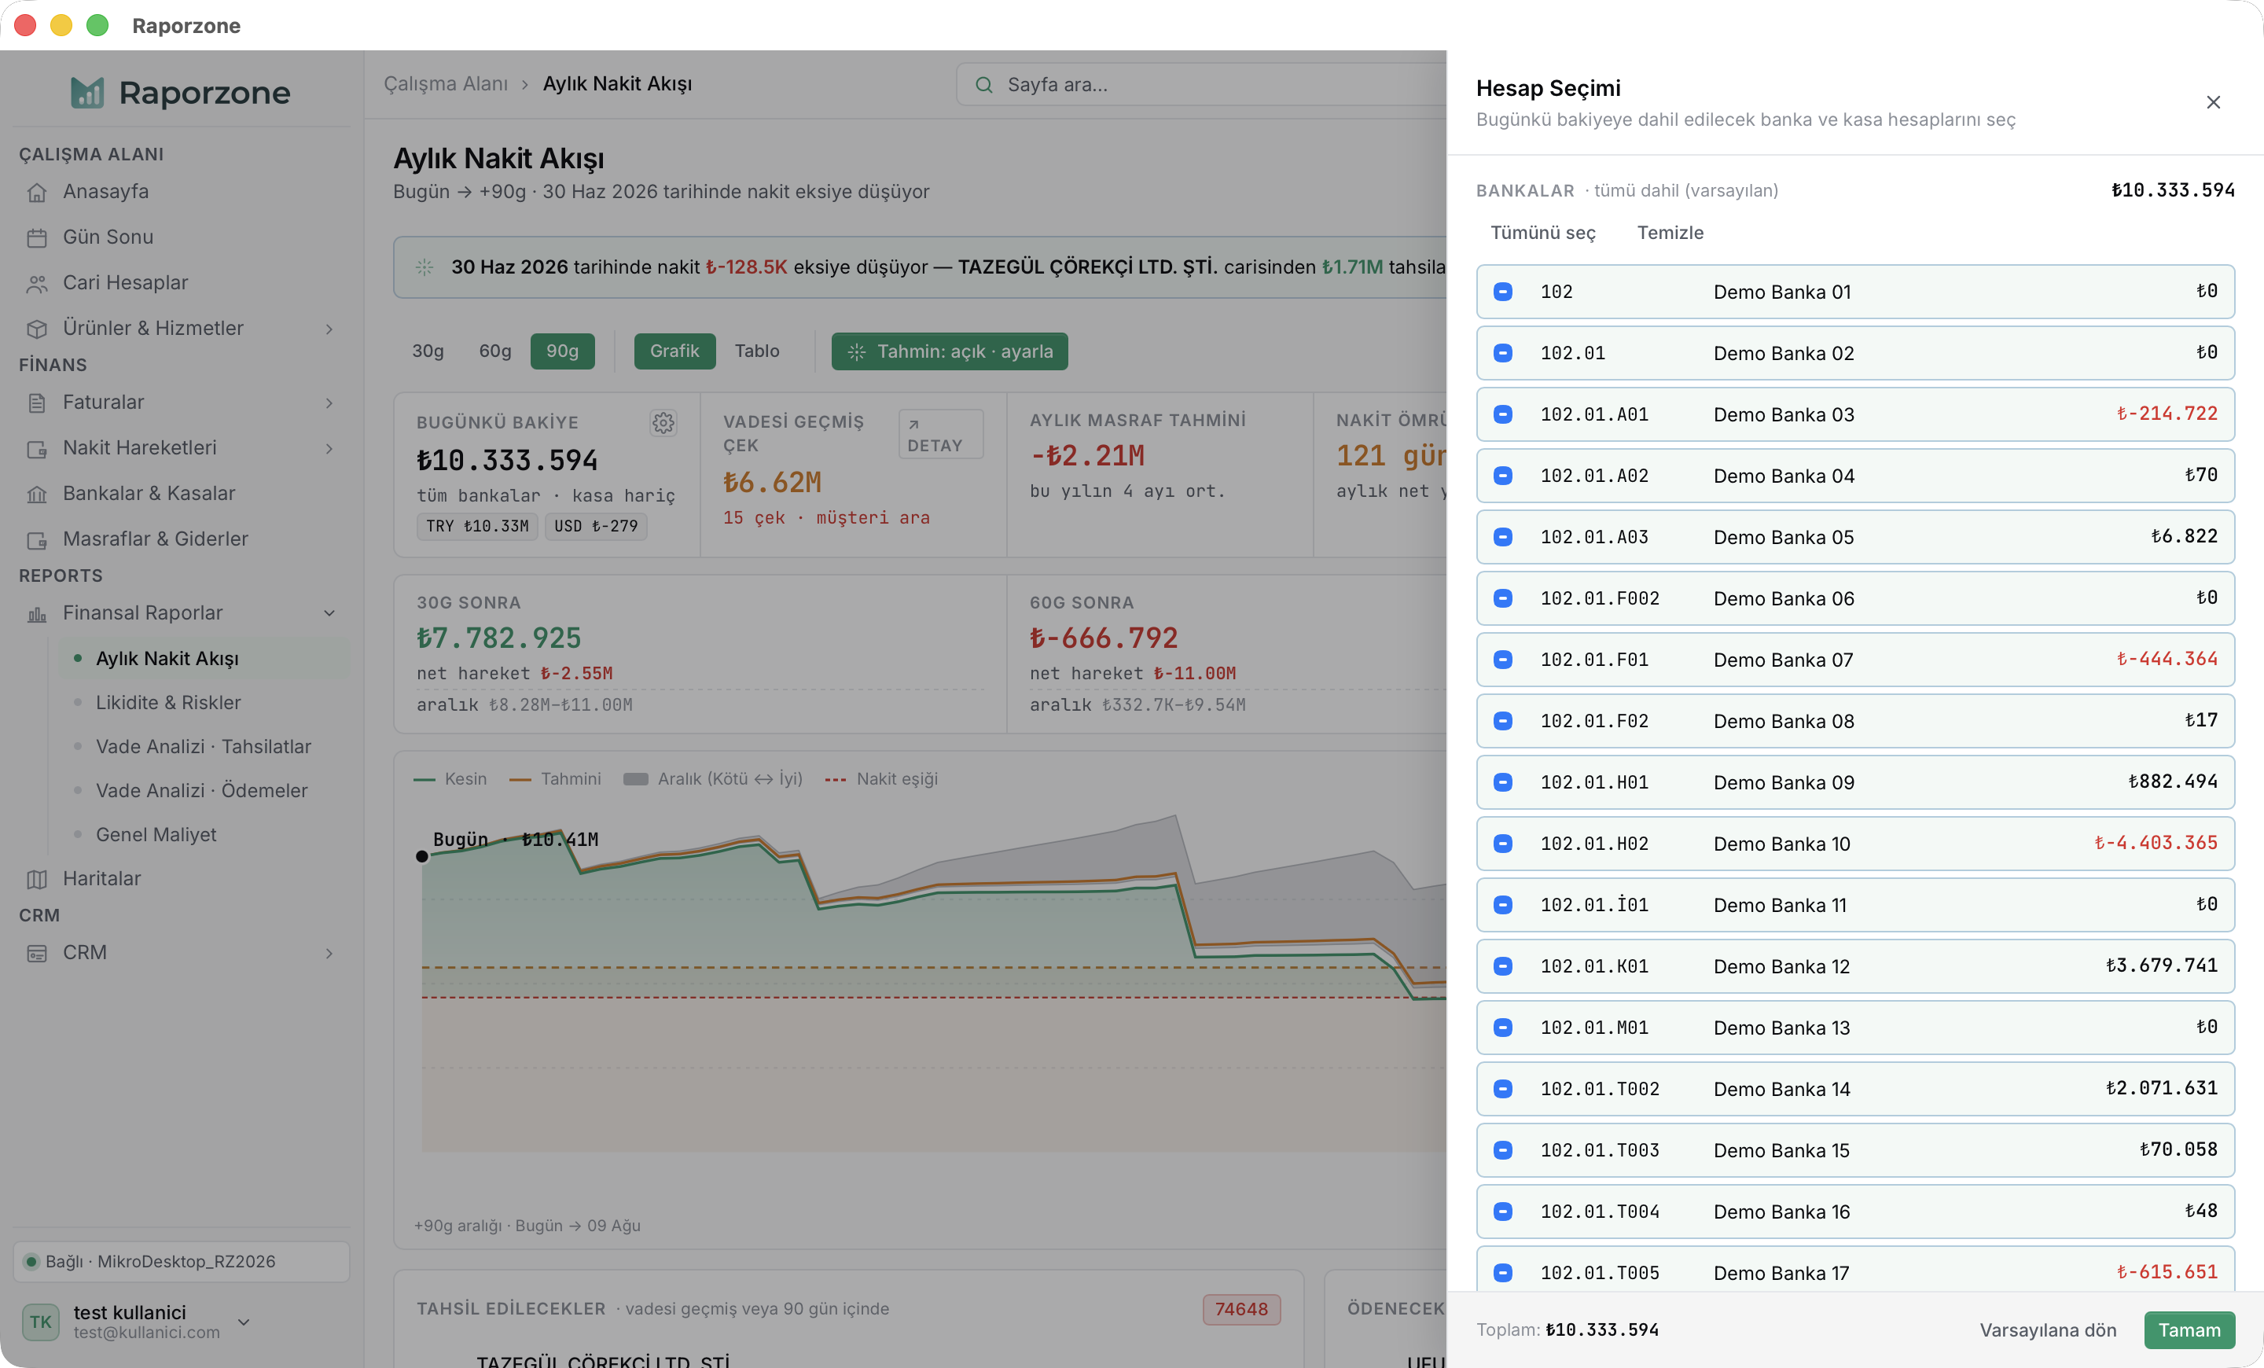This screenshot has width=2264, height=1368.
Task: Click the Bugün chart marker dot
Action: click(421, 857)
